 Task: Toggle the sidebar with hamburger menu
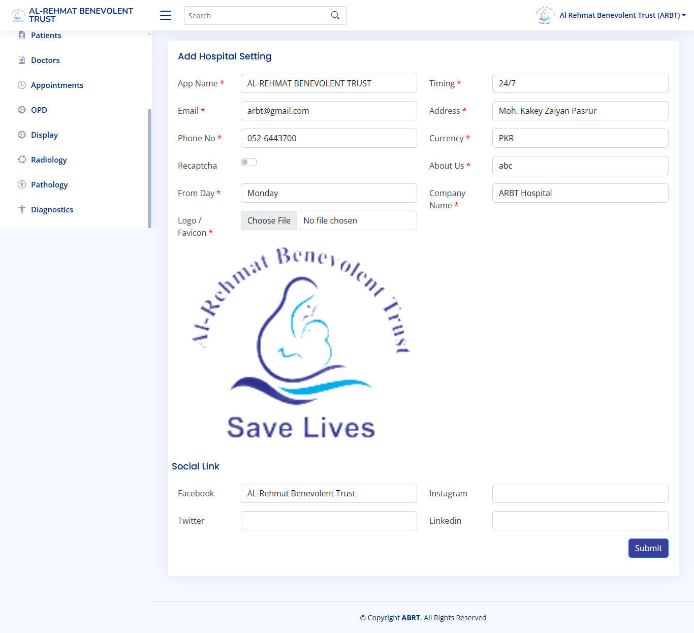pos(166,15)
